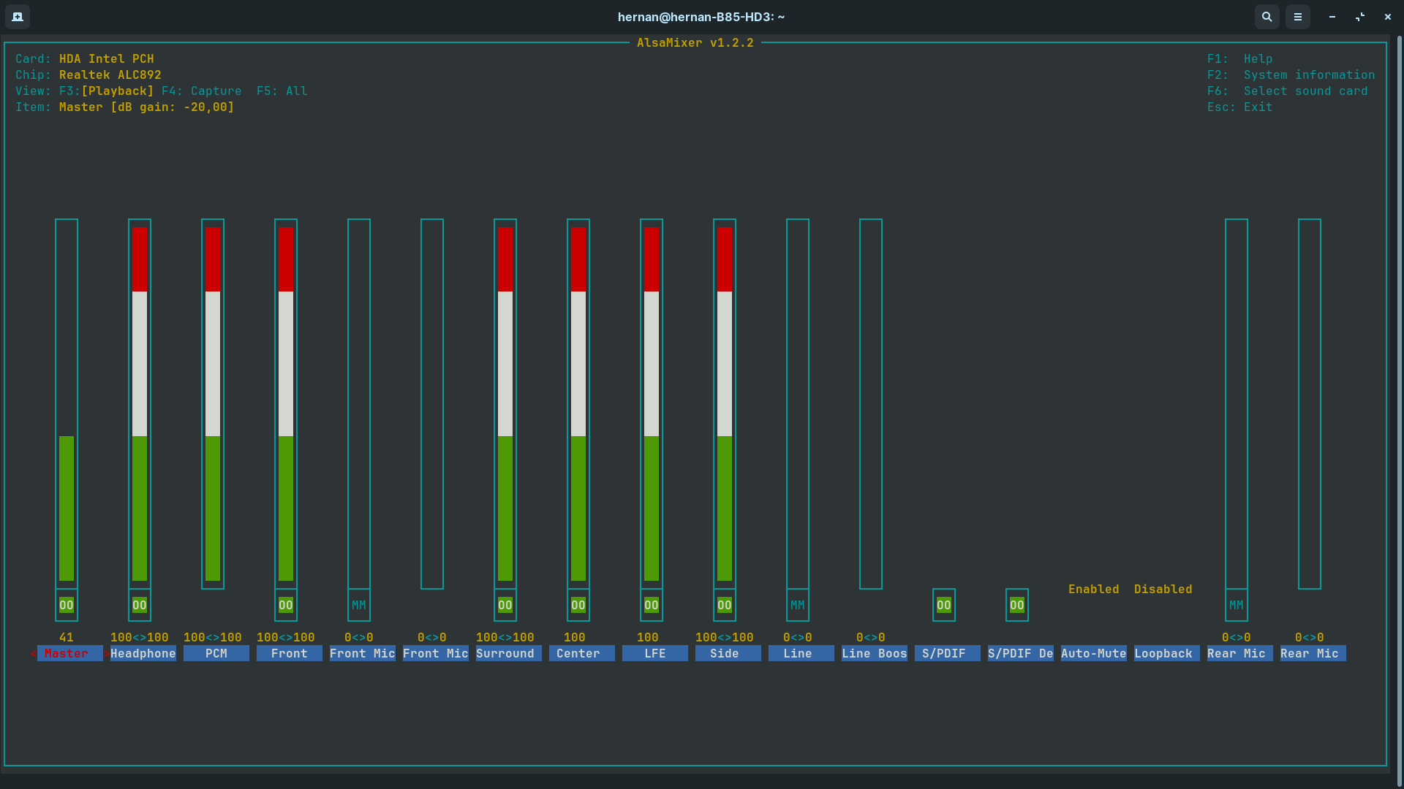Viewport: 1404px width, 789px height.
Task: Toggle mute indicator under Side
Action: point(725,605)
